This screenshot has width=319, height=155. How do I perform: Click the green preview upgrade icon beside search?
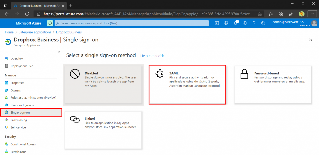(x=50, y=23)
